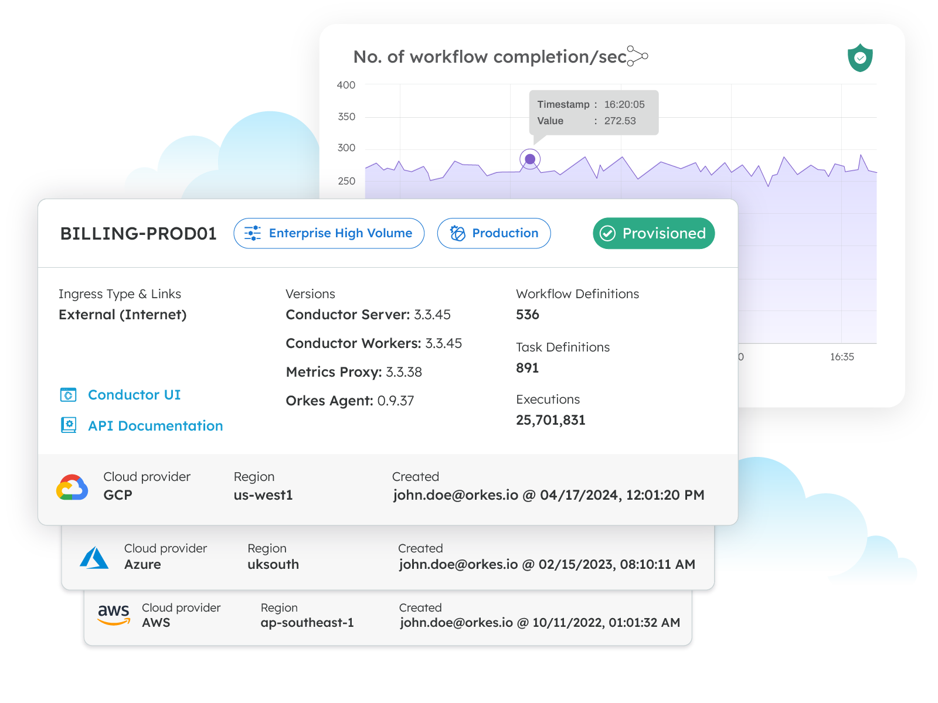Click the workflow share icon beside chart title
The image size is (938, 703).
[637, 56]
